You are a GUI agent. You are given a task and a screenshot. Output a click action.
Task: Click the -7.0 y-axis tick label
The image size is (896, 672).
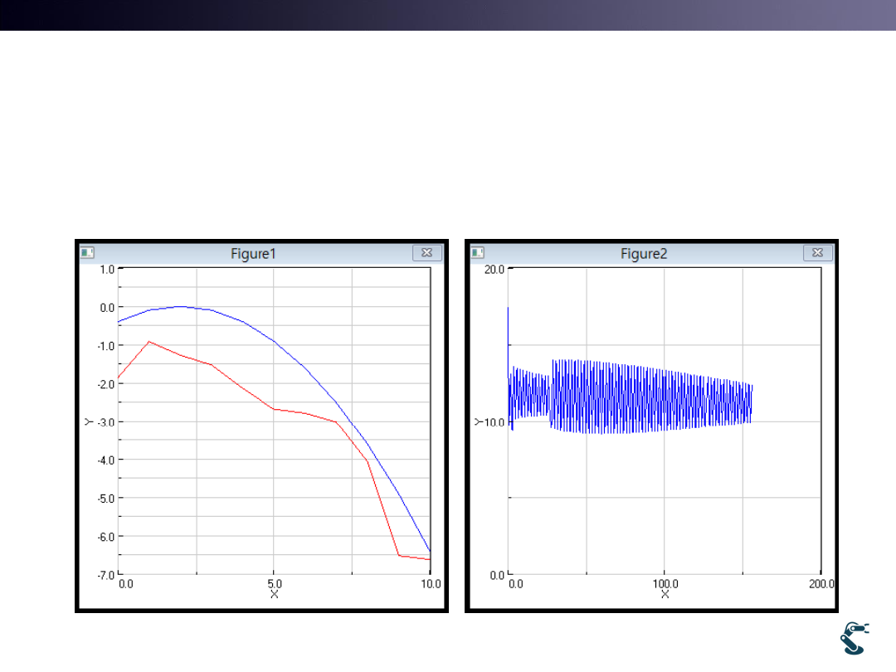click(x=107, y=575)
